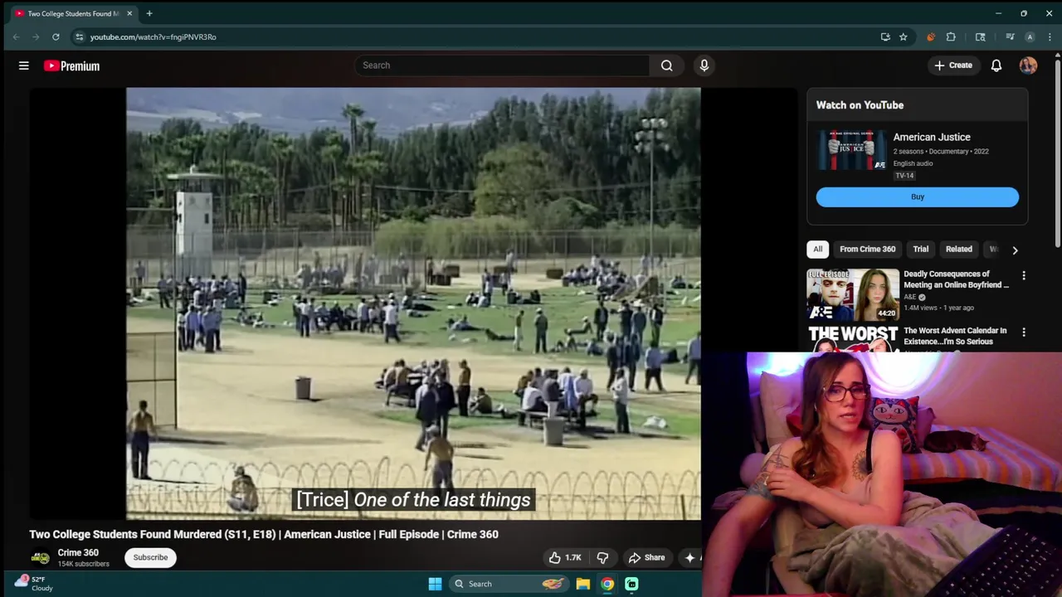Open Chrome three-dot menu
This screenshot has width=1062, height=597.
pos(1050,36)
